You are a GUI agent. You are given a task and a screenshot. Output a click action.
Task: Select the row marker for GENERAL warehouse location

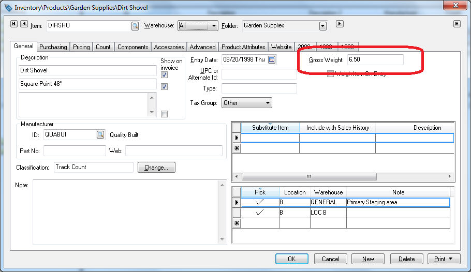pyautogui.click(x=237, y=202)
